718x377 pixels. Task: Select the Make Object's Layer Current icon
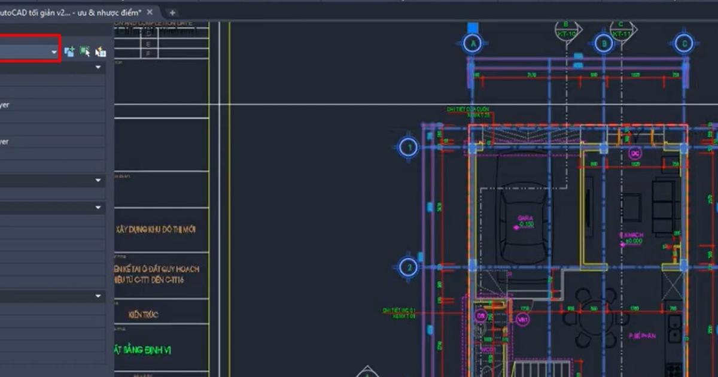point(84,51)
